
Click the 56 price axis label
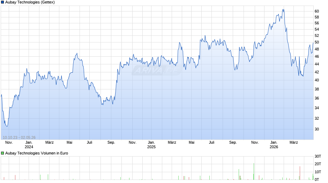click(x=317, y=23)
